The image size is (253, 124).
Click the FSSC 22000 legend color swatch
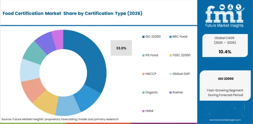pyautogui.click(x=171, y=55)
